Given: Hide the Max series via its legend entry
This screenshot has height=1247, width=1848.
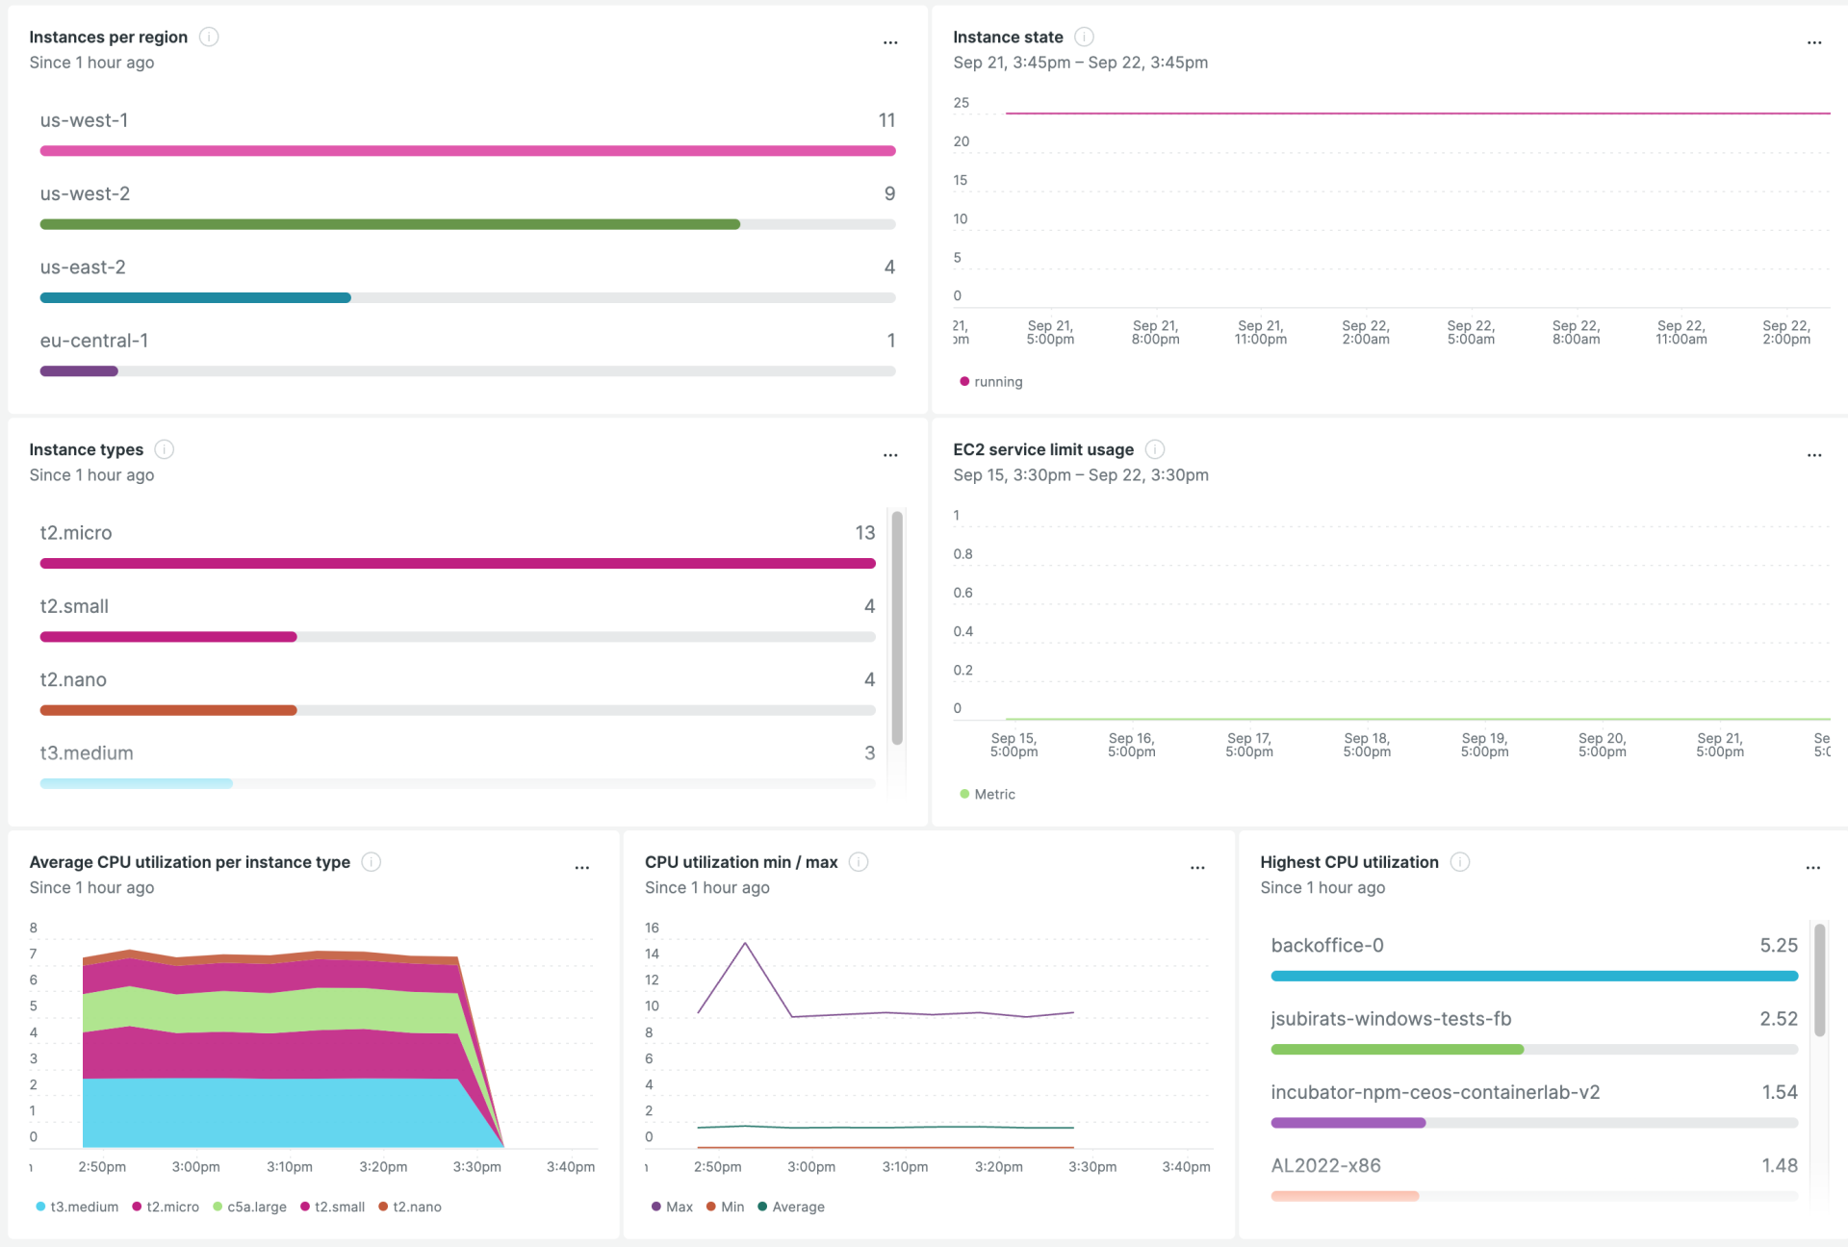Looking at the screenshot, I should [672, 1207].
